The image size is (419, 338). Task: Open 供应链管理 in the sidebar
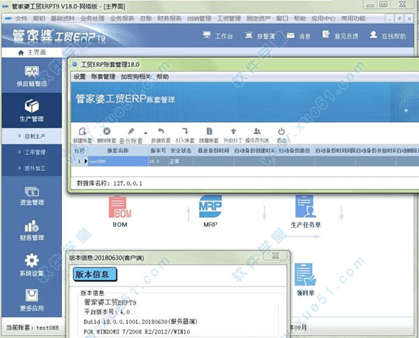[32, 76]
